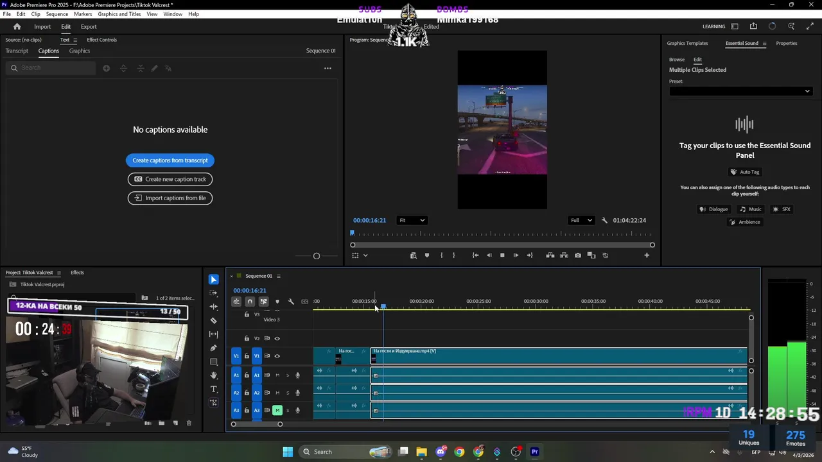This screenshot has width=822, height=462.
Task: Open the Essential Sound panel menu
Action: tap(764, 44)
